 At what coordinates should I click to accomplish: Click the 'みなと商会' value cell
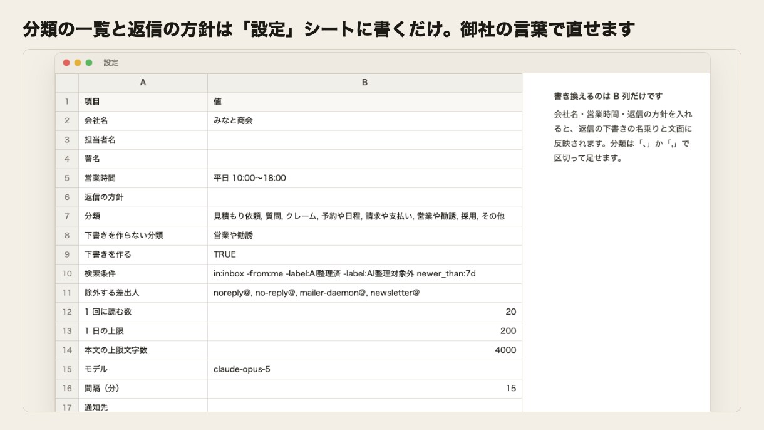click(364, 120)
